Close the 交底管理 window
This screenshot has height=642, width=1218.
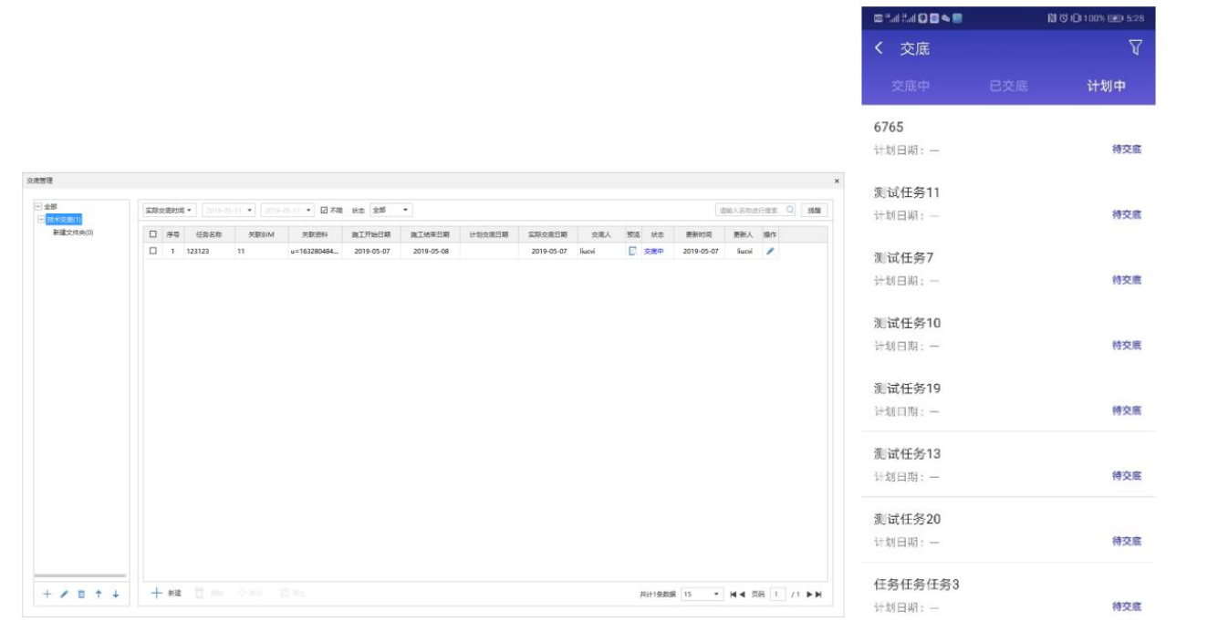[x=838, y=181]
